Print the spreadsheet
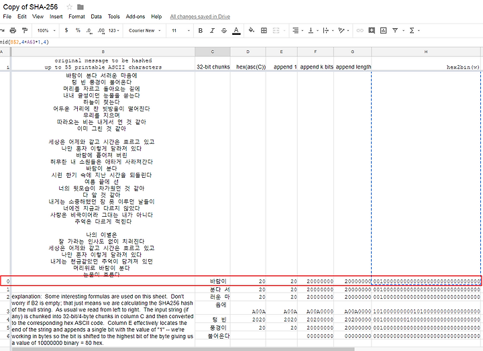This screenshot has width=483, height=351. [13, 30]
